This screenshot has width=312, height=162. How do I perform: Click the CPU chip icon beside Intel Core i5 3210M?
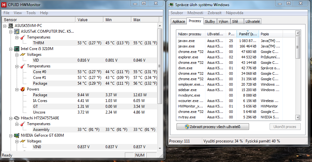[17, 49]
